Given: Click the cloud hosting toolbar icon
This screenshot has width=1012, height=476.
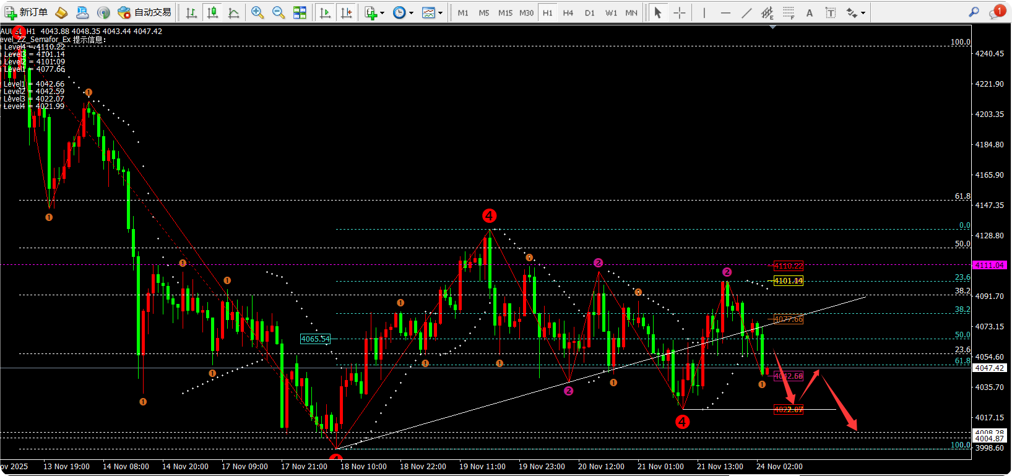Looking at the screenshot, I should [82, 12].
